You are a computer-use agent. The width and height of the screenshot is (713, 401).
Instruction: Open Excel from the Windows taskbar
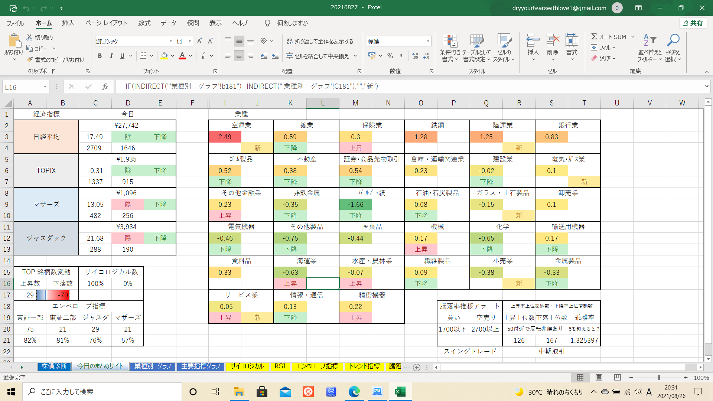(x=400, y=392)
